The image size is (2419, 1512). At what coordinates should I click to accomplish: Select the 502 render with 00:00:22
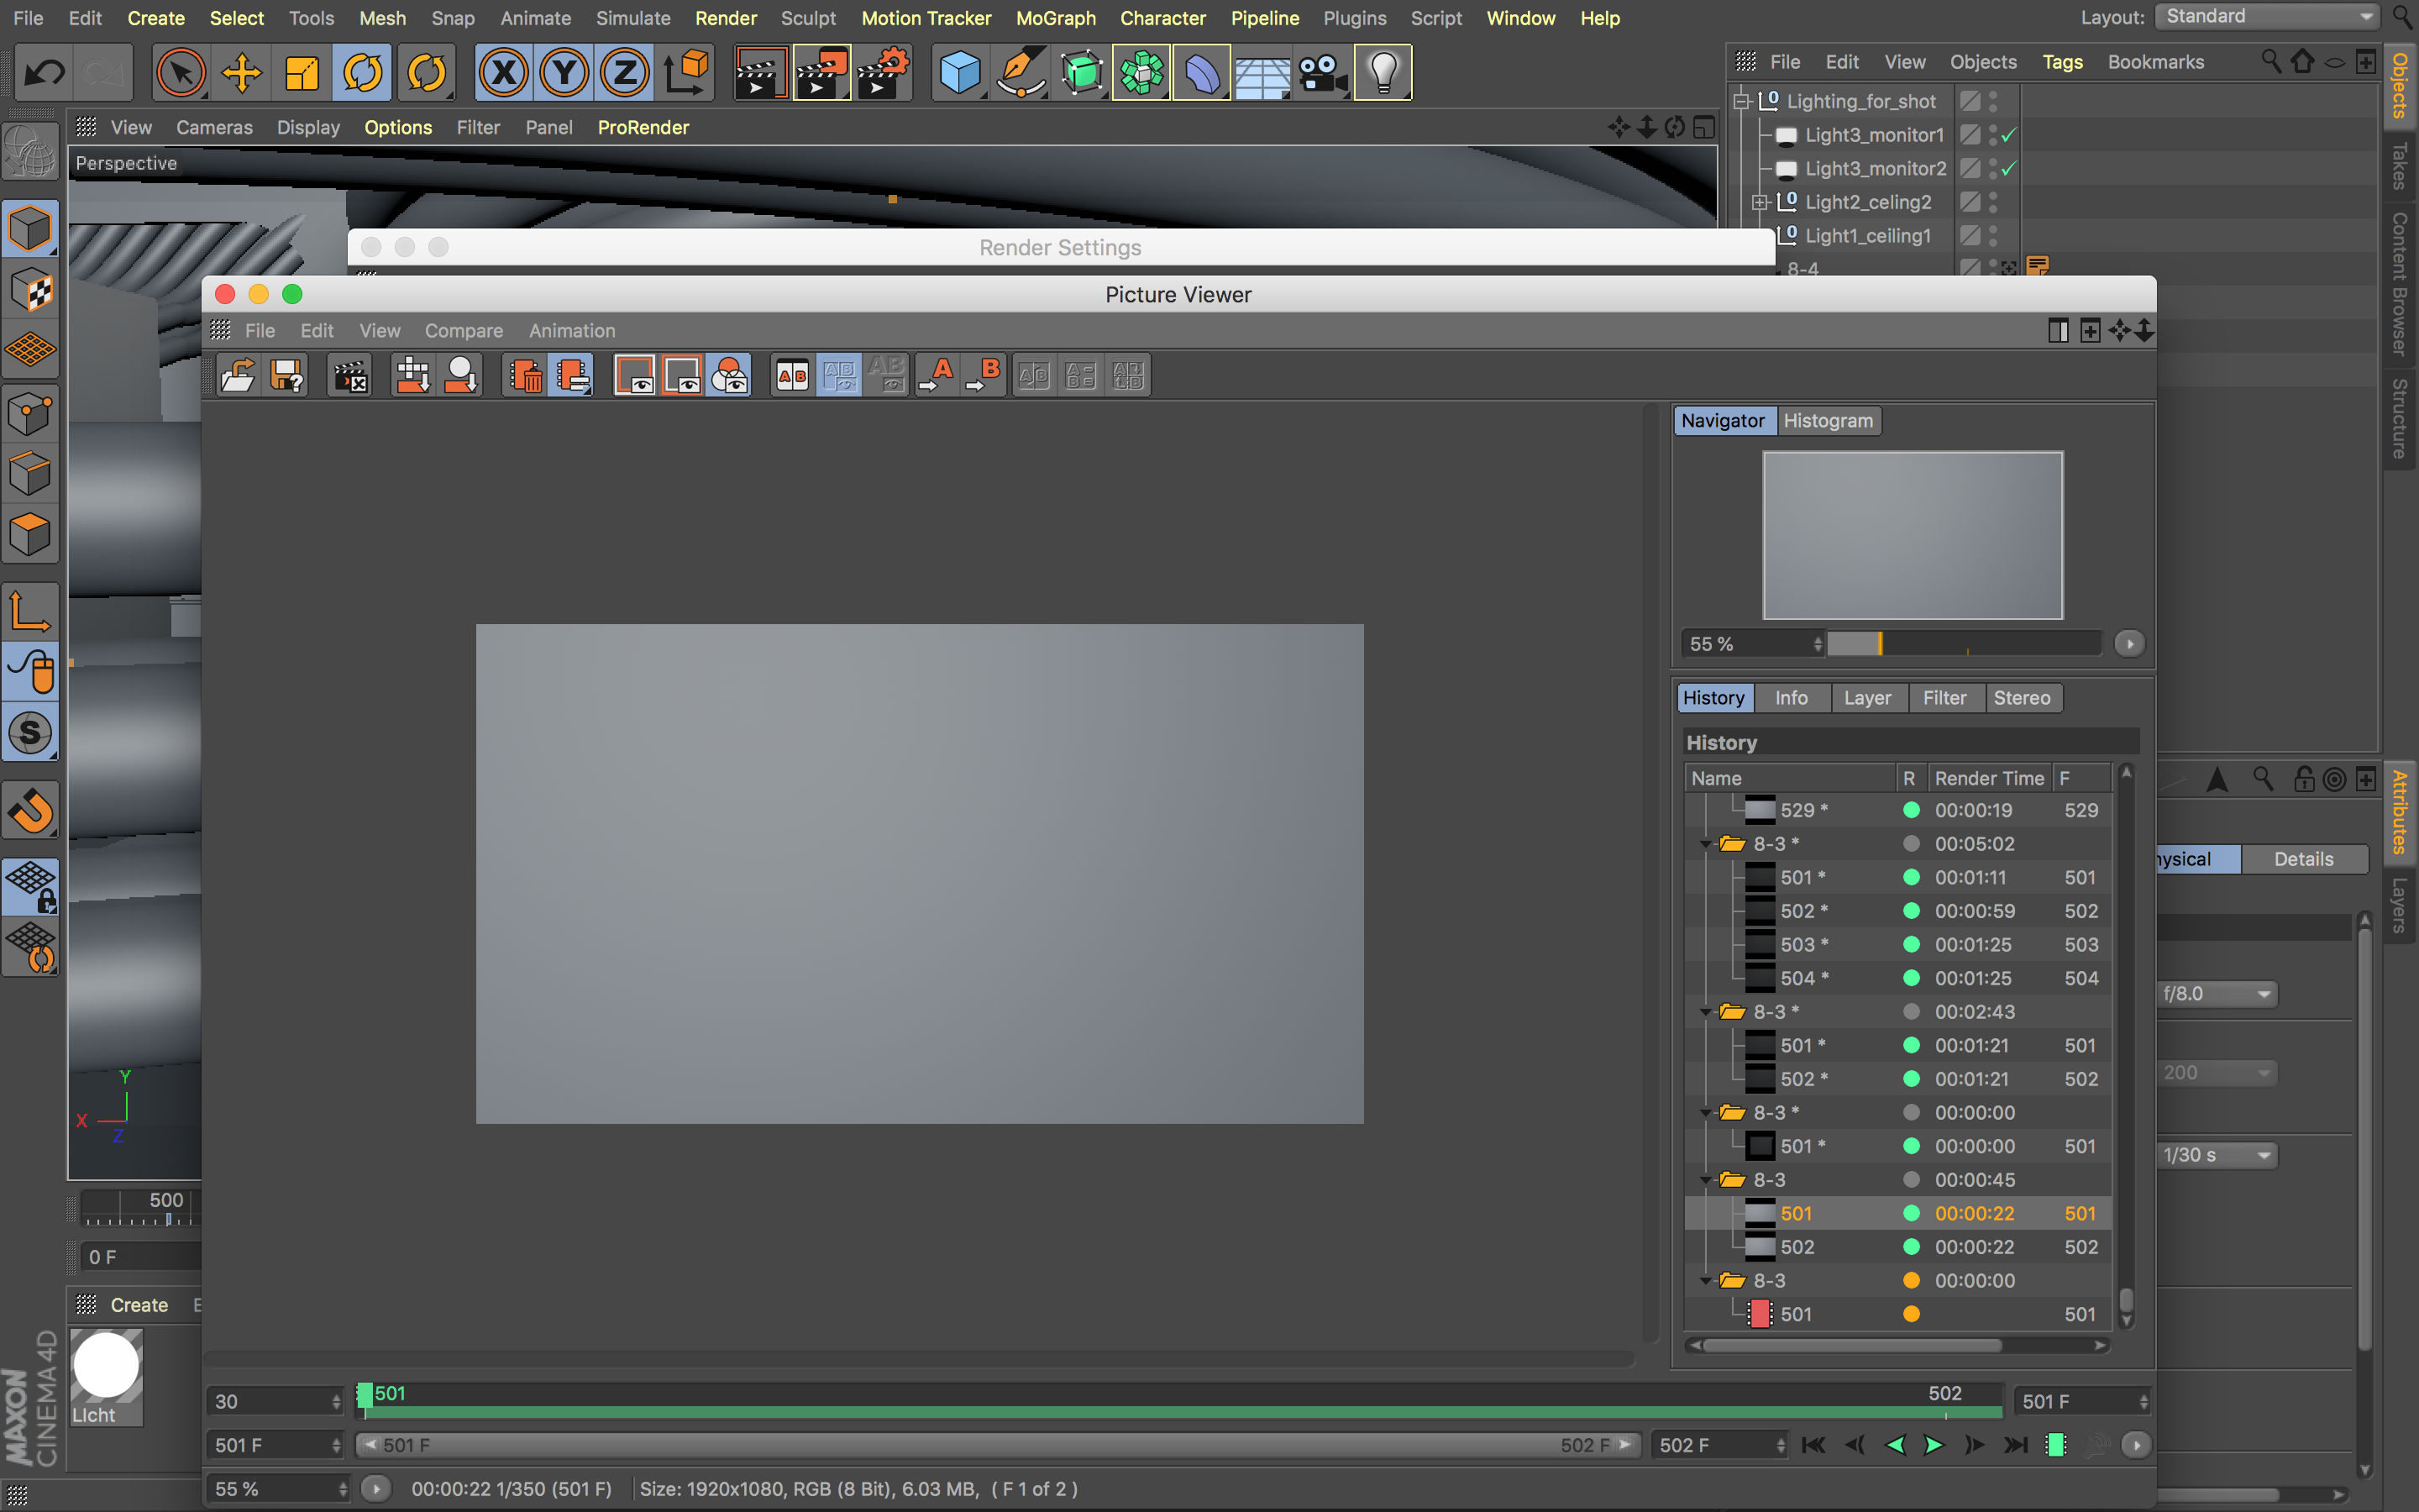(x=1897, y=1248)
